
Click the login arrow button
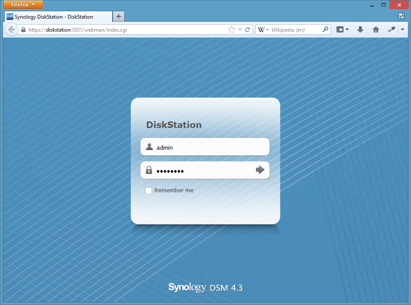(260, 170)
